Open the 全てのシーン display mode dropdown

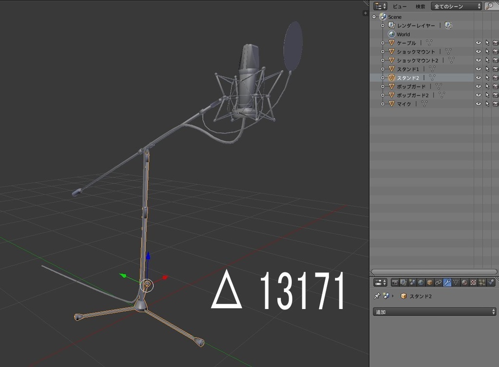[x=456, y=6]
